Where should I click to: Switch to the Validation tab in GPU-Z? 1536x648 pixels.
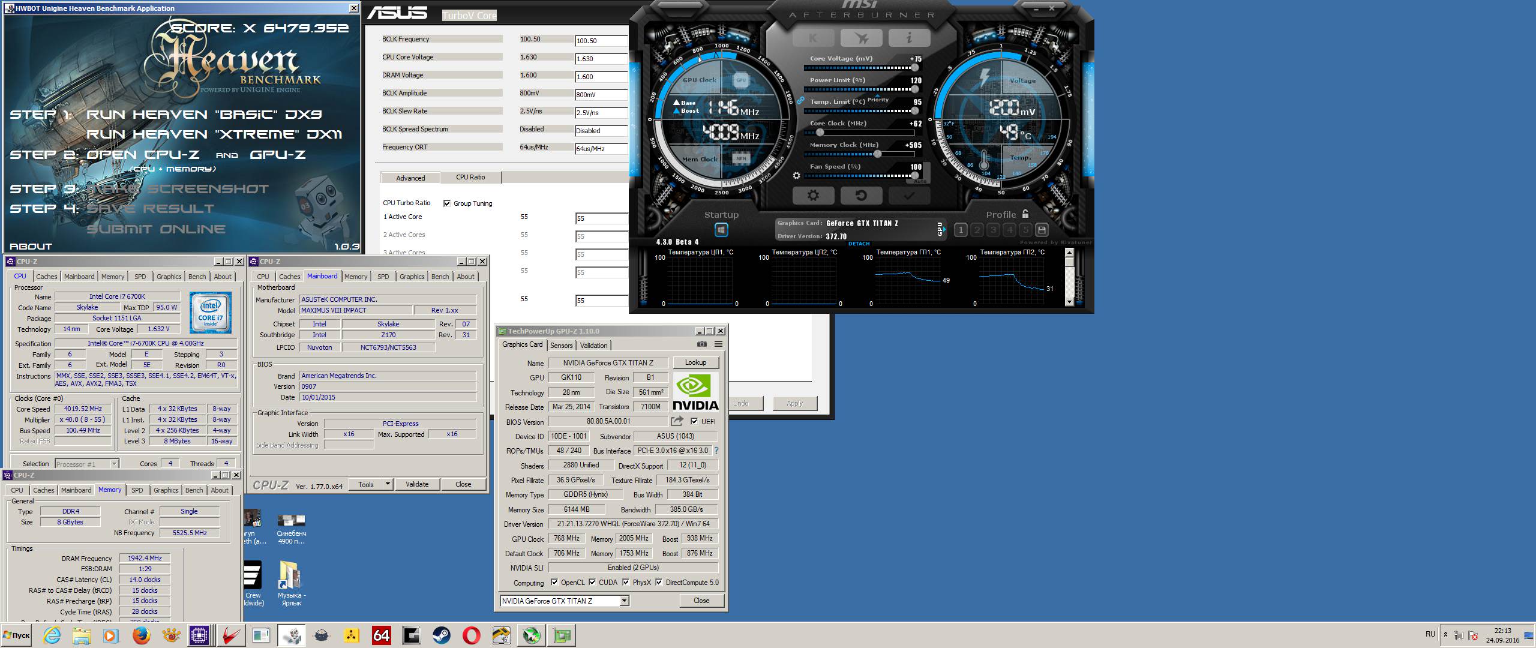593,345
